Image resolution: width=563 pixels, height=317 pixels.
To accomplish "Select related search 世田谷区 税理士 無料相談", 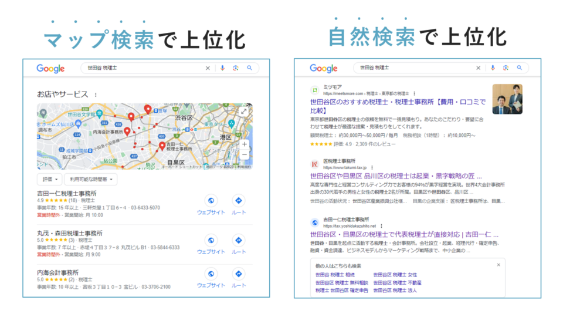I will coord(341,282).
